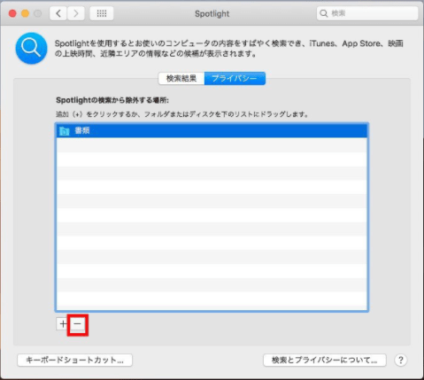
Task: Minimize window with yellow button
Action: [x=25, y=13]
